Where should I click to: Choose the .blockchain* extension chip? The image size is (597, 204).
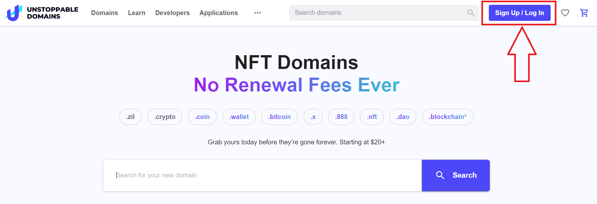pos(448,117)
